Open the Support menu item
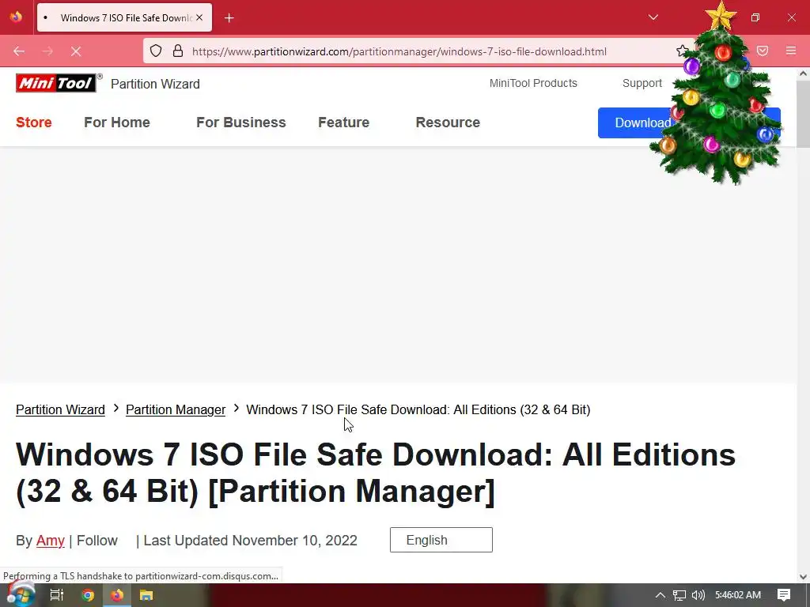Screen dimensions: 810x607 click(x=642, y=83)
